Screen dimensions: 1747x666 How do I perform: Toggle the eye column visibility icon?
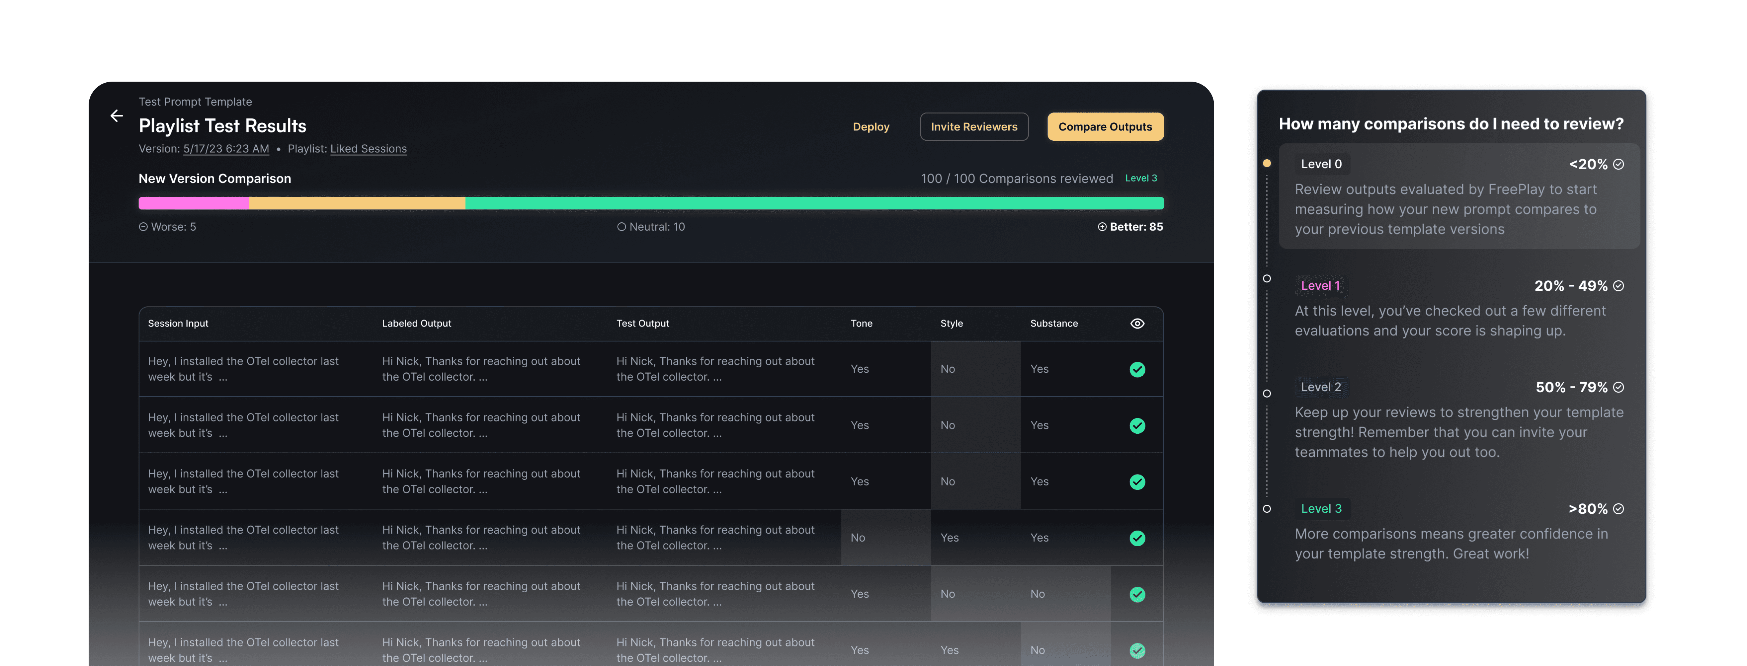[x=1137, y=323]
